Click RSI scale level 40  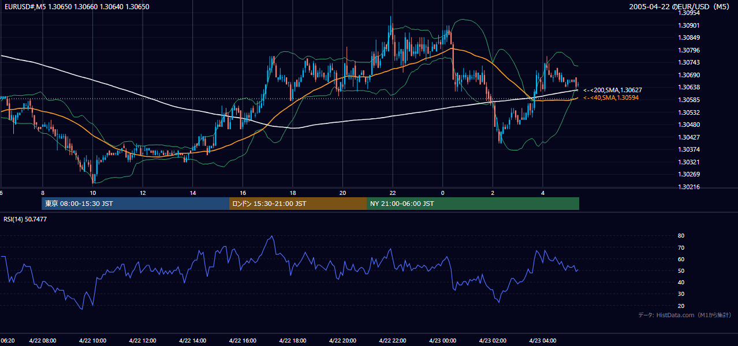(681, 282)
